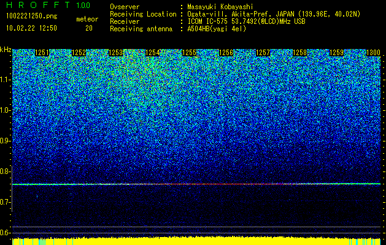
Task: Click the HROFFT 1.0.0 title text
Action: (x=48, y=5)
